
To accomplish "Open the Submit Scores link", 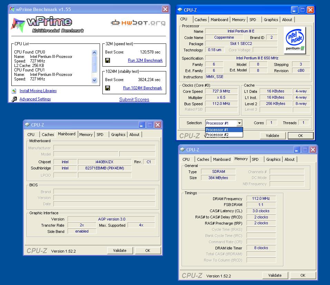I will 134,99.
